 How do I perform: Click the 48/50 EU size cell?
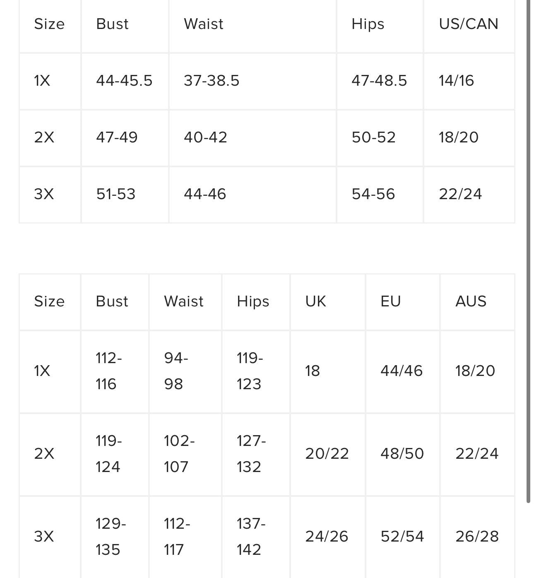402,454
